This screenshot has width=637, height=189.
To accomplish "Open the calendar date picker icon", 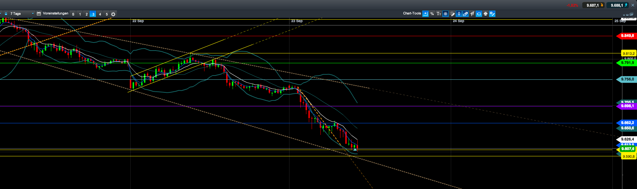I will pos(39,14).
